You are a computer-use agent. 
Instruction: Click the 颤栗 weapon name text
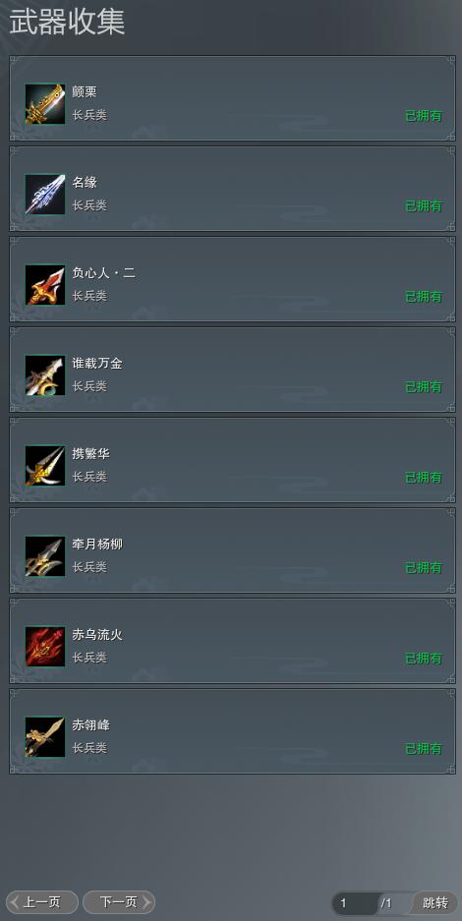click(85, 92)
